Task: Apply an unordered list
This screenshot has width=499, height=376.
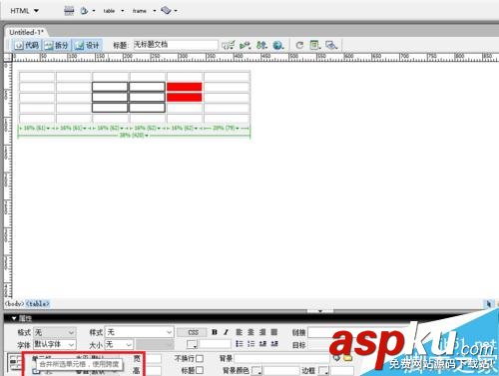Action: pyautogui.click(x=240, y=344)
